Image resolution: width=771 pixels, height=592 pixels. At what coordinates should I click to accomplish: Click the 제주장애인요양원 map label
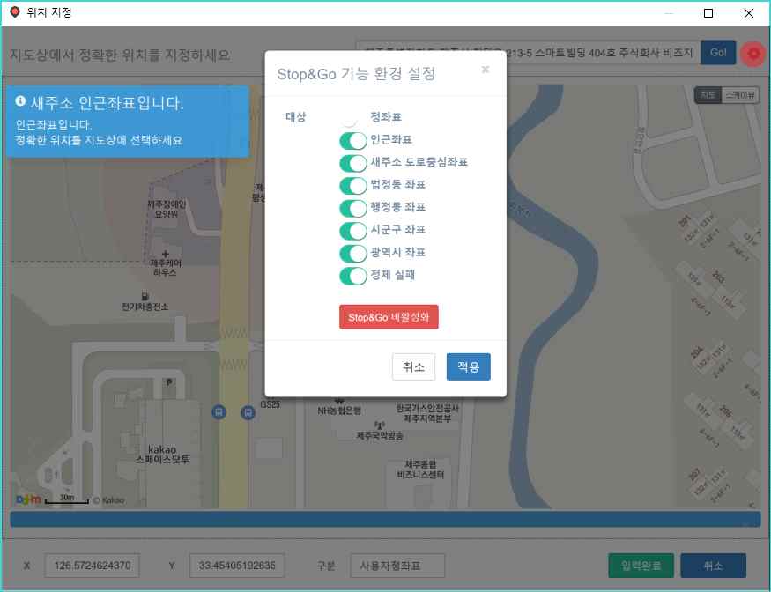[x=167, y=209]
